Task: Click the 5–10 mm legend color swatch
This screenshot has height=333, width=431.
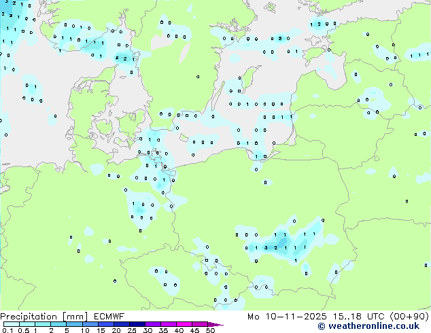Action: [74, 324]
